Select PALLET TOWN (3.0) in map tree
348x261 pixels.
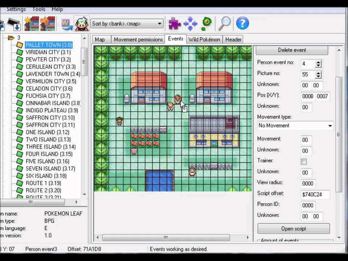(x=49, y=45)
